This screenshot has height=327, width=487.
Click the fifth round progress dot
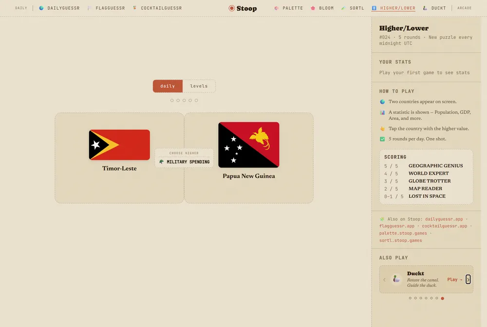point(196,100)
